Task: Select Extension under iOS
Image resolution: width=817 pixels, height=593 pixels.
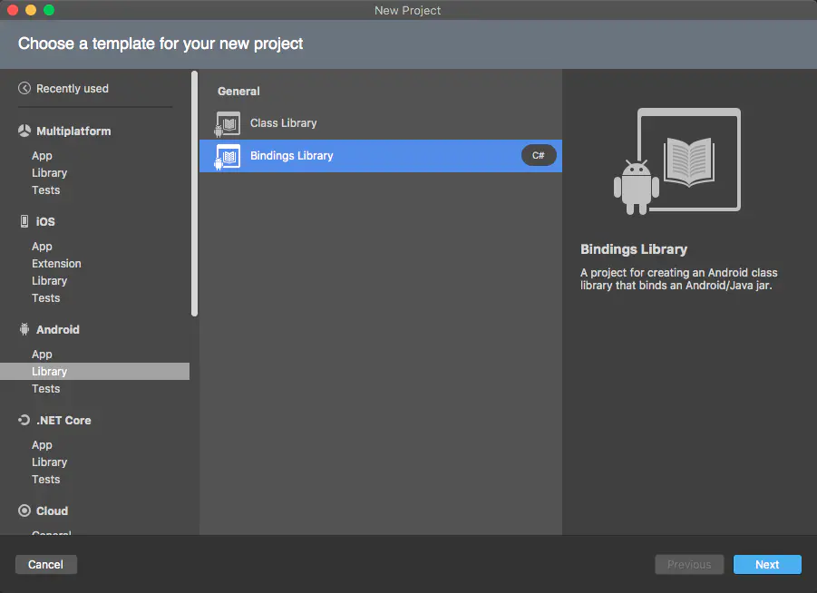Action: [56, 264]
